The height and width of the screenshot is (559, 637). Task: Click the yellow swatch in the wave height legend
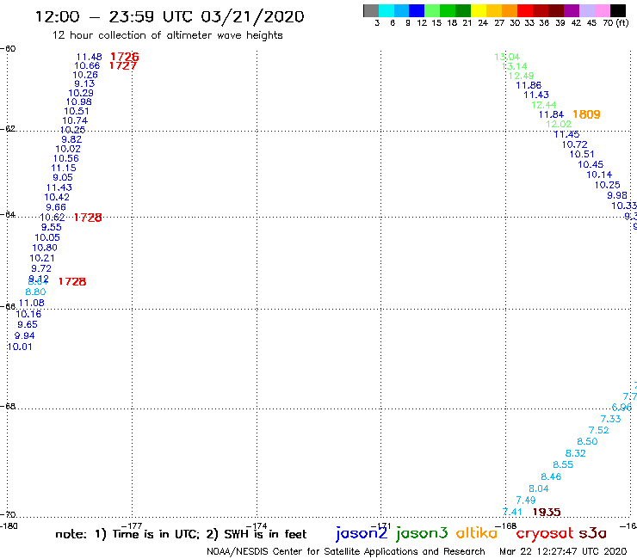(479, 10)
